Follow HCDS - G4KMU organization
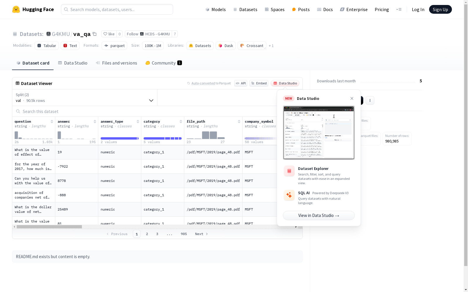The height and width of the screenshot is (292, 468). tap(148, 34)
